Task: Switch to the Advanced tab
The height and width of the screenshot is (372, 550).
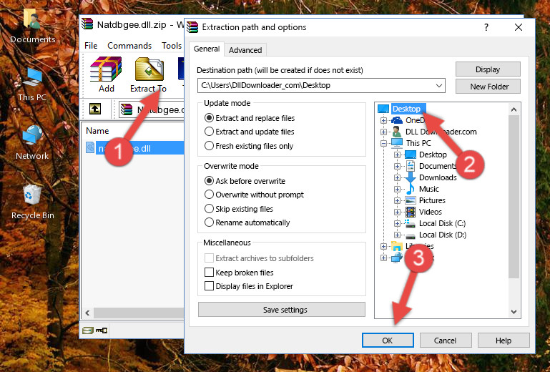Action: pos(245,50)
